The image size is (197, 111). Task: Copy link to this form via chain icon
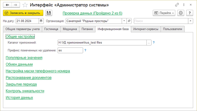click(177, 5)
